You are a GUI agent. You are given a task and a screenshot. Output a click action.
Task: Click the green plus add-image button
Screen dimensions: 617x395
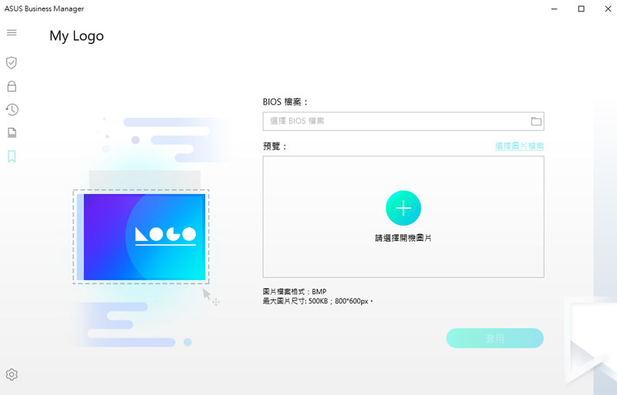click(403, 208)
